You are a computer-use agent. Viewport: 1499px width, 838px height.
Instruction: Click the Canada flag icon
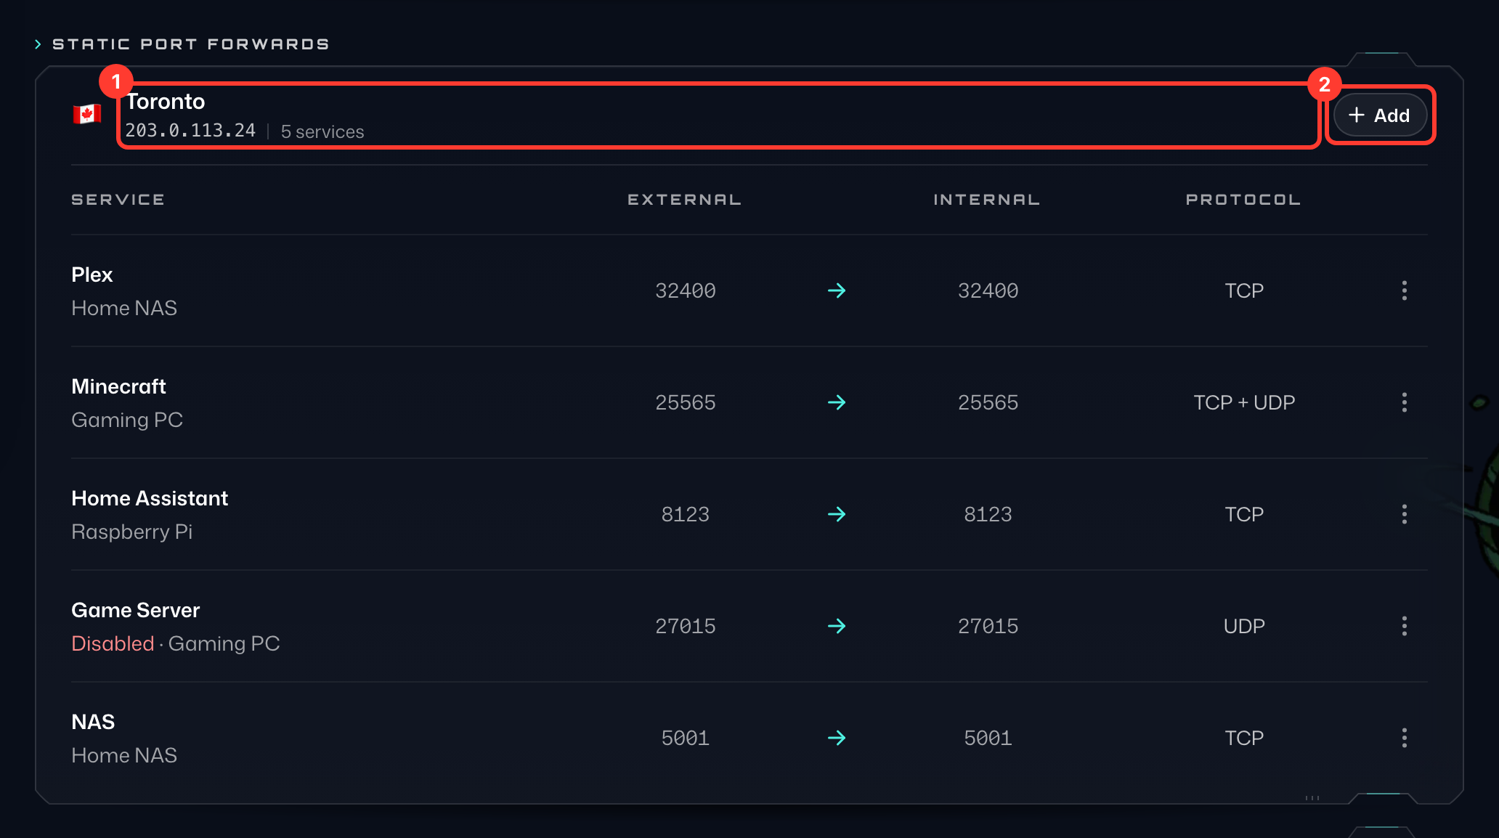click(87, 114)
